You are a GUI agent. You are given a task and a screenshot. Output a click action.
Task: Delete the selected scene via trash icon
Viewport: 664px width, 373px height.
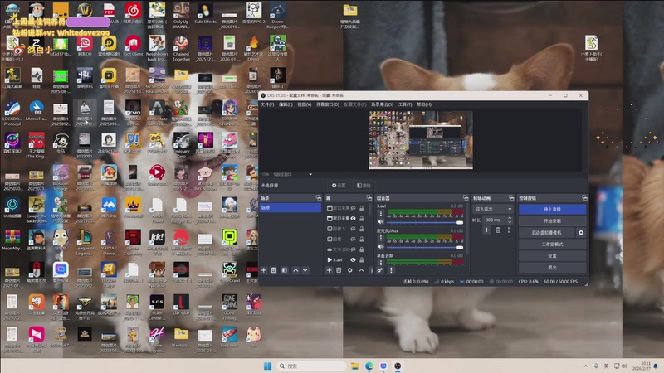pyautogui.click(x=274, y=270)
